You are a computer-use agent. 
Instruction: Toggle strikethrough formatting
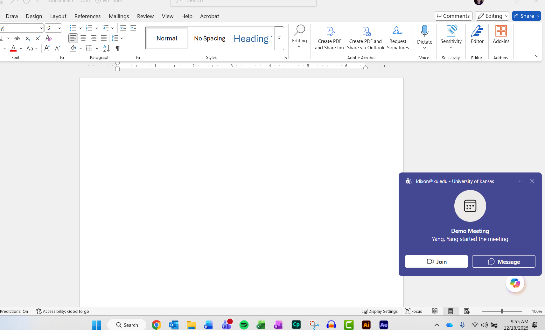click(17, 38)
